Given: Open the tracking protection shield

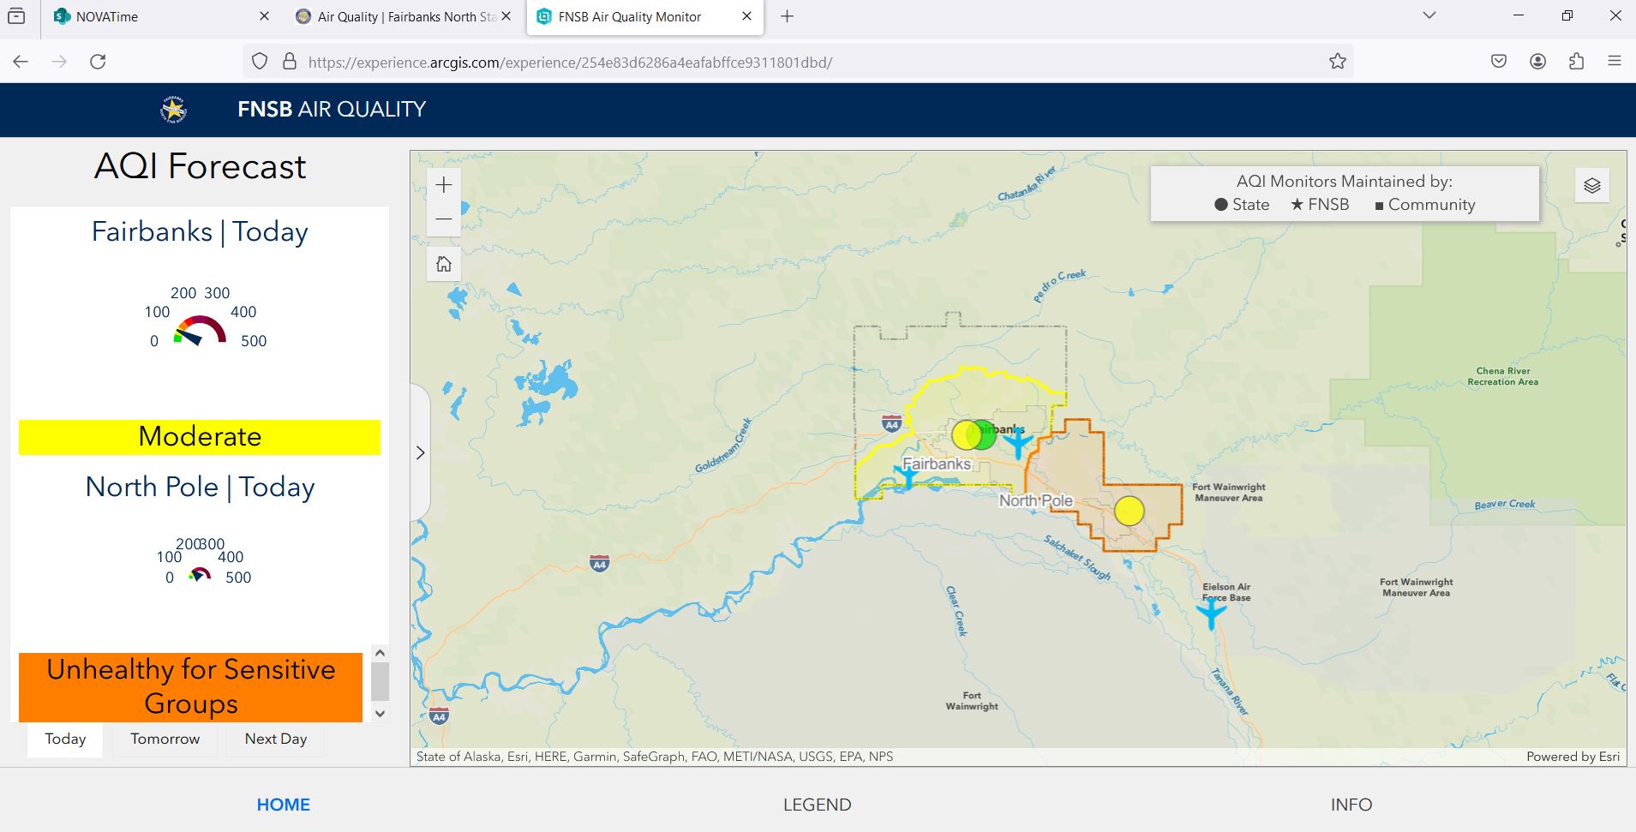Looking at the screenshot, I should click(260, 62).
